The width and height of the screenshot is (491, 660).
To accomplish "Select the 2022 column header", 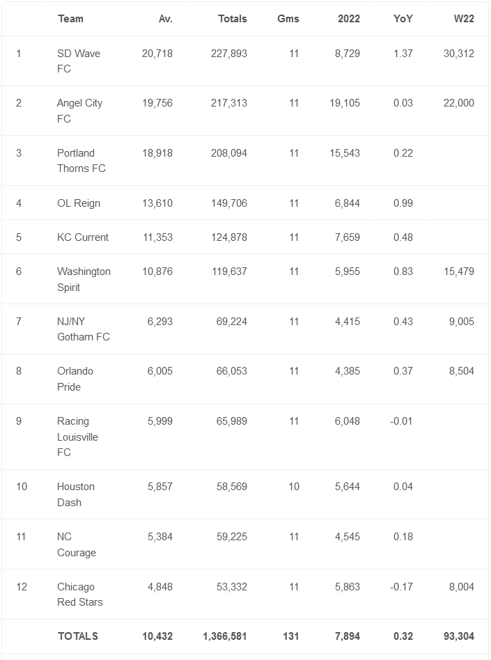I will [349, 19].
